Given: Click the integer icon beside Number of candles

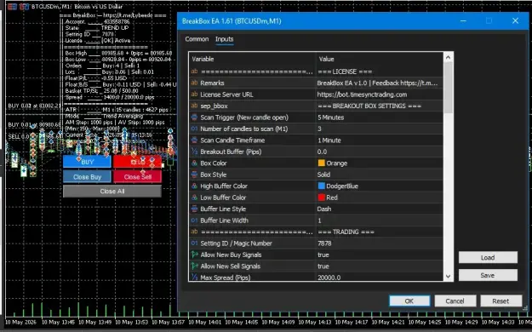Looking at the screenshot, I should (x=194, y=129).
